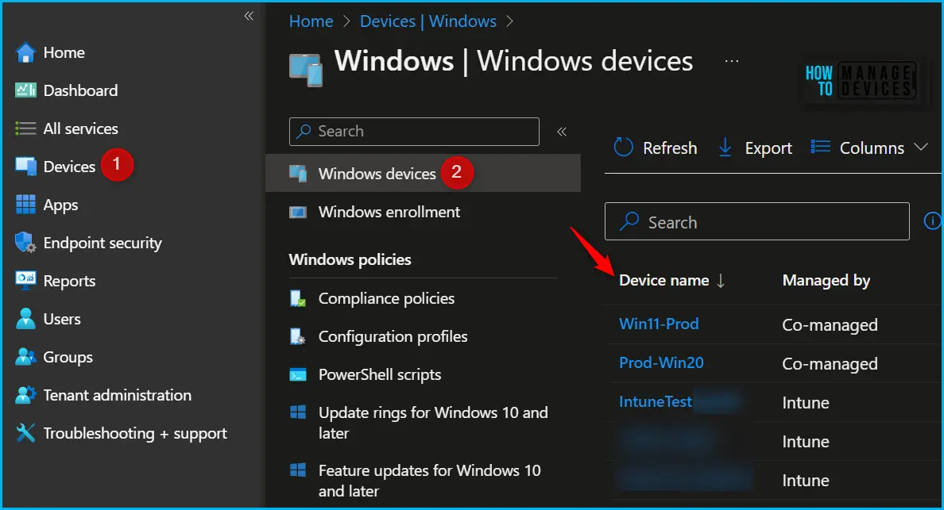Collapse the Windows menu panel chevron
944x510 pixels.
pos(562,132)
